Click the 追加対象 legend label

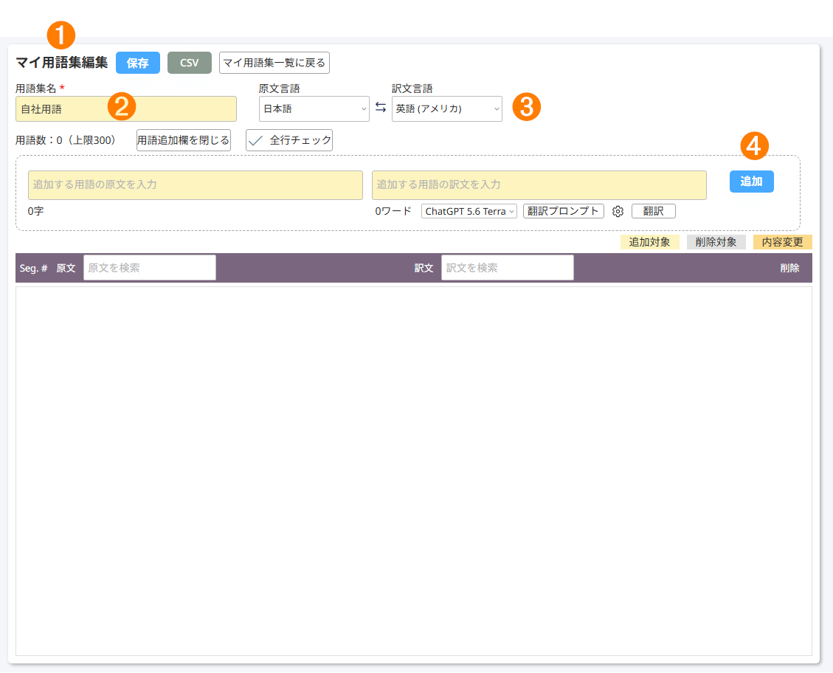pos(650,242)
